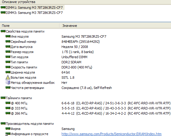The height and width of the screenshot is (136, 171).
Task: Click the Значение column header
Action: (x=115, y=26)
